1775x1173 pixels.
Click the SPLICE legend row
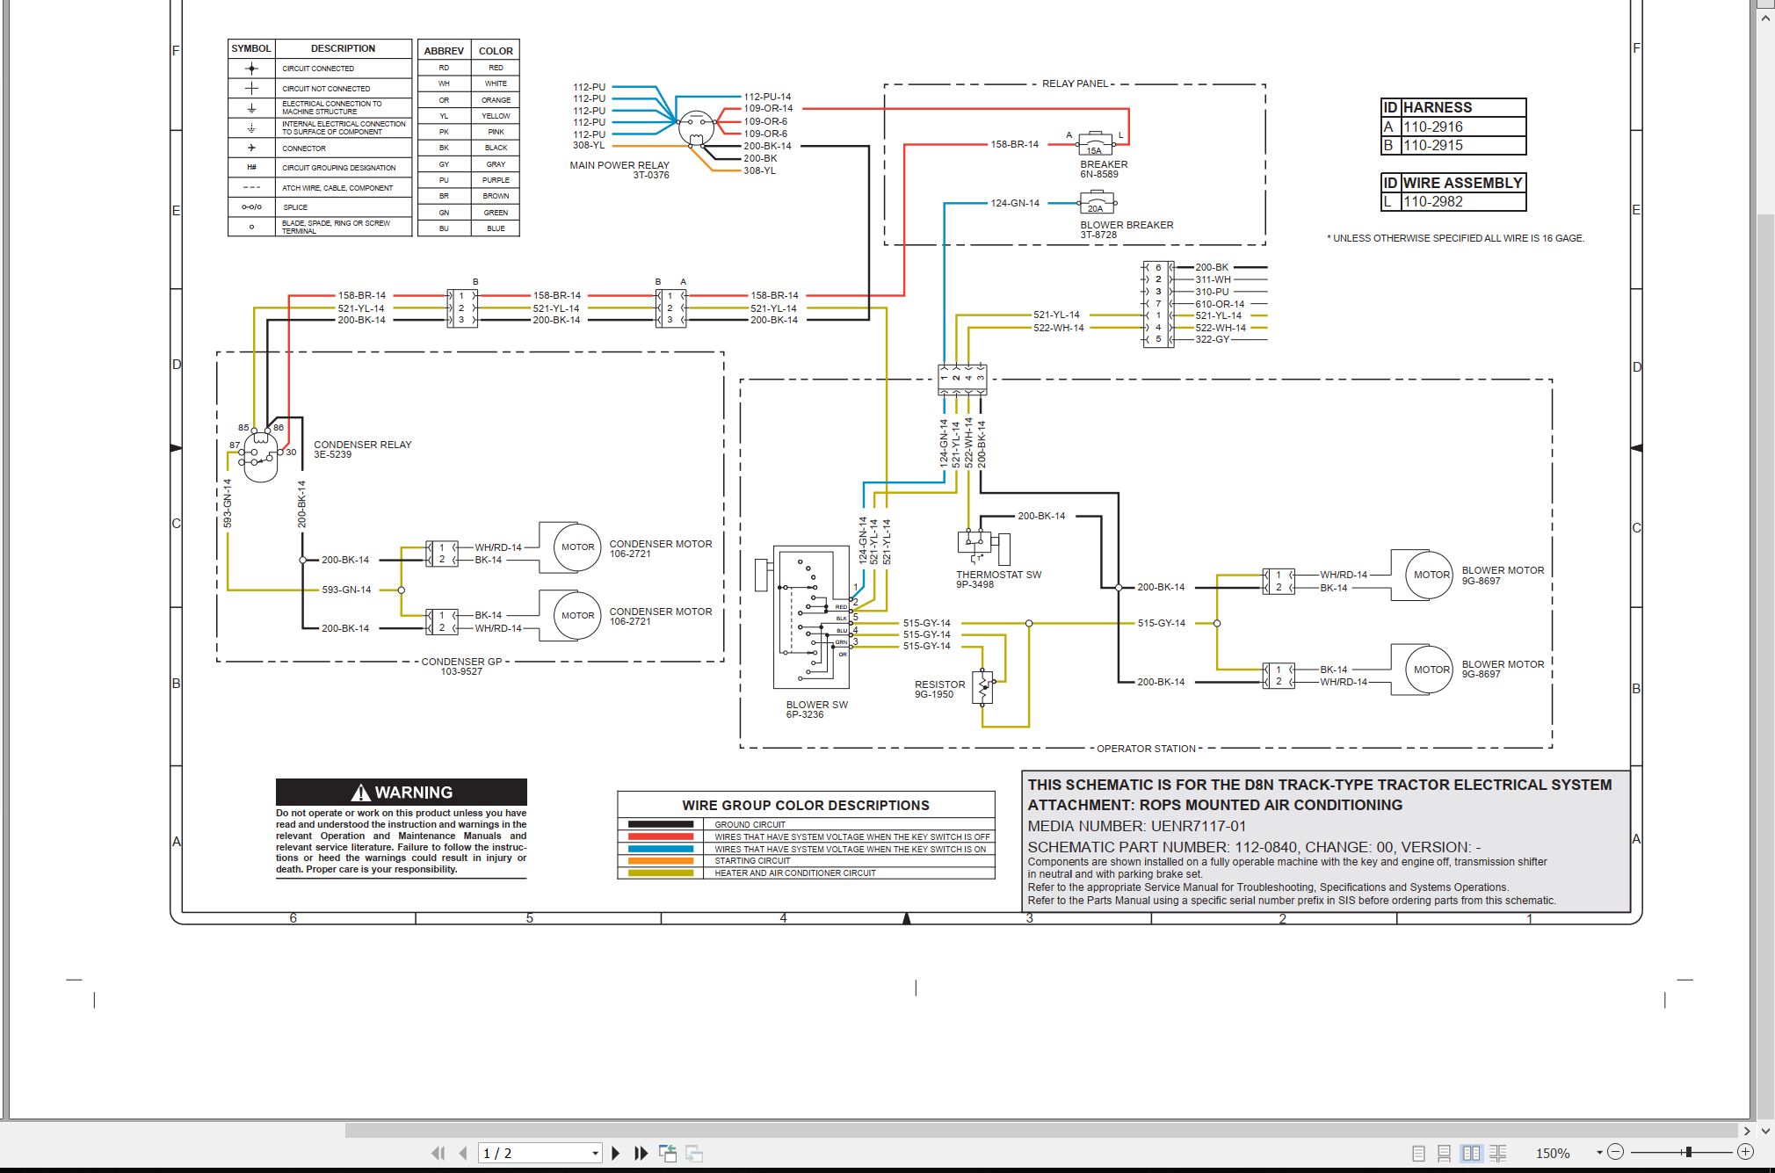coord(319,206)
